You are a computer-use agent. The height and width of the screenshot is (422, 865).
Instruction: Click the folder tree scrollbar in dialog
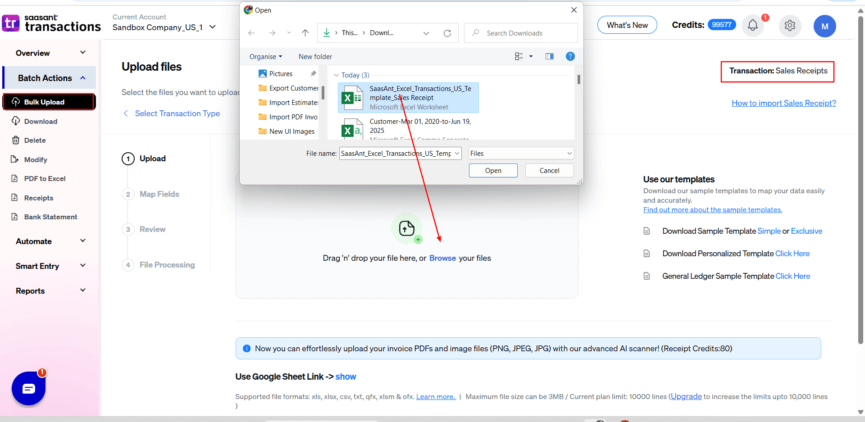pos(323,92)
